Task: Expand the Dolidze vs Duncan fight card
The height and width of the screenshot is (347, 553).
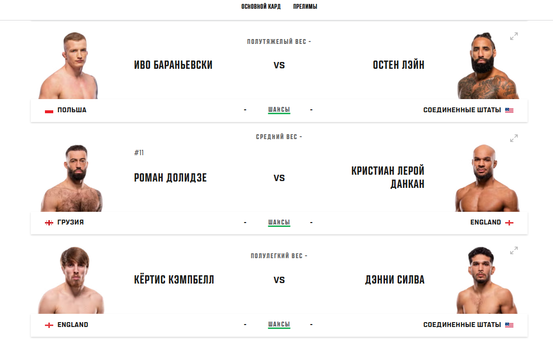Action: click(514, 139)
